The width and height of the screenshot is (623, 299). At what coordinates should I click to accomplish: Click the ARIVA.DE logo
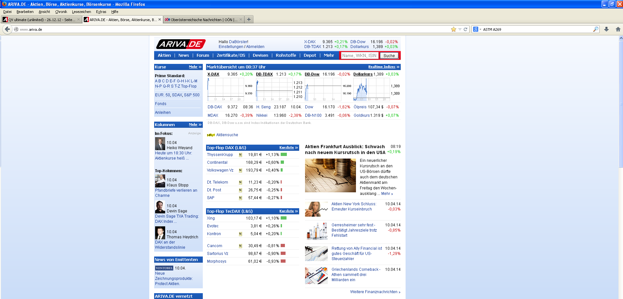click(x=181, y=44)
